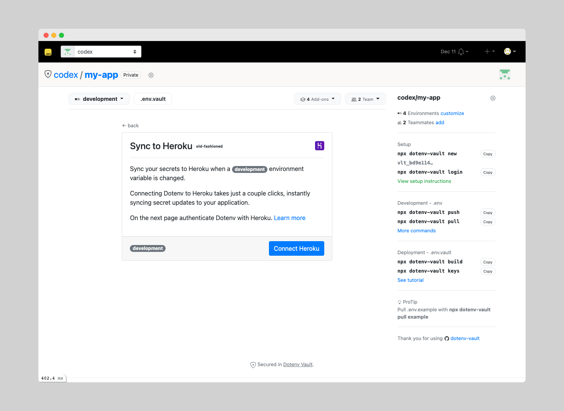
Task: Click the shield icon beside Secured in
Action: point(253,365)
